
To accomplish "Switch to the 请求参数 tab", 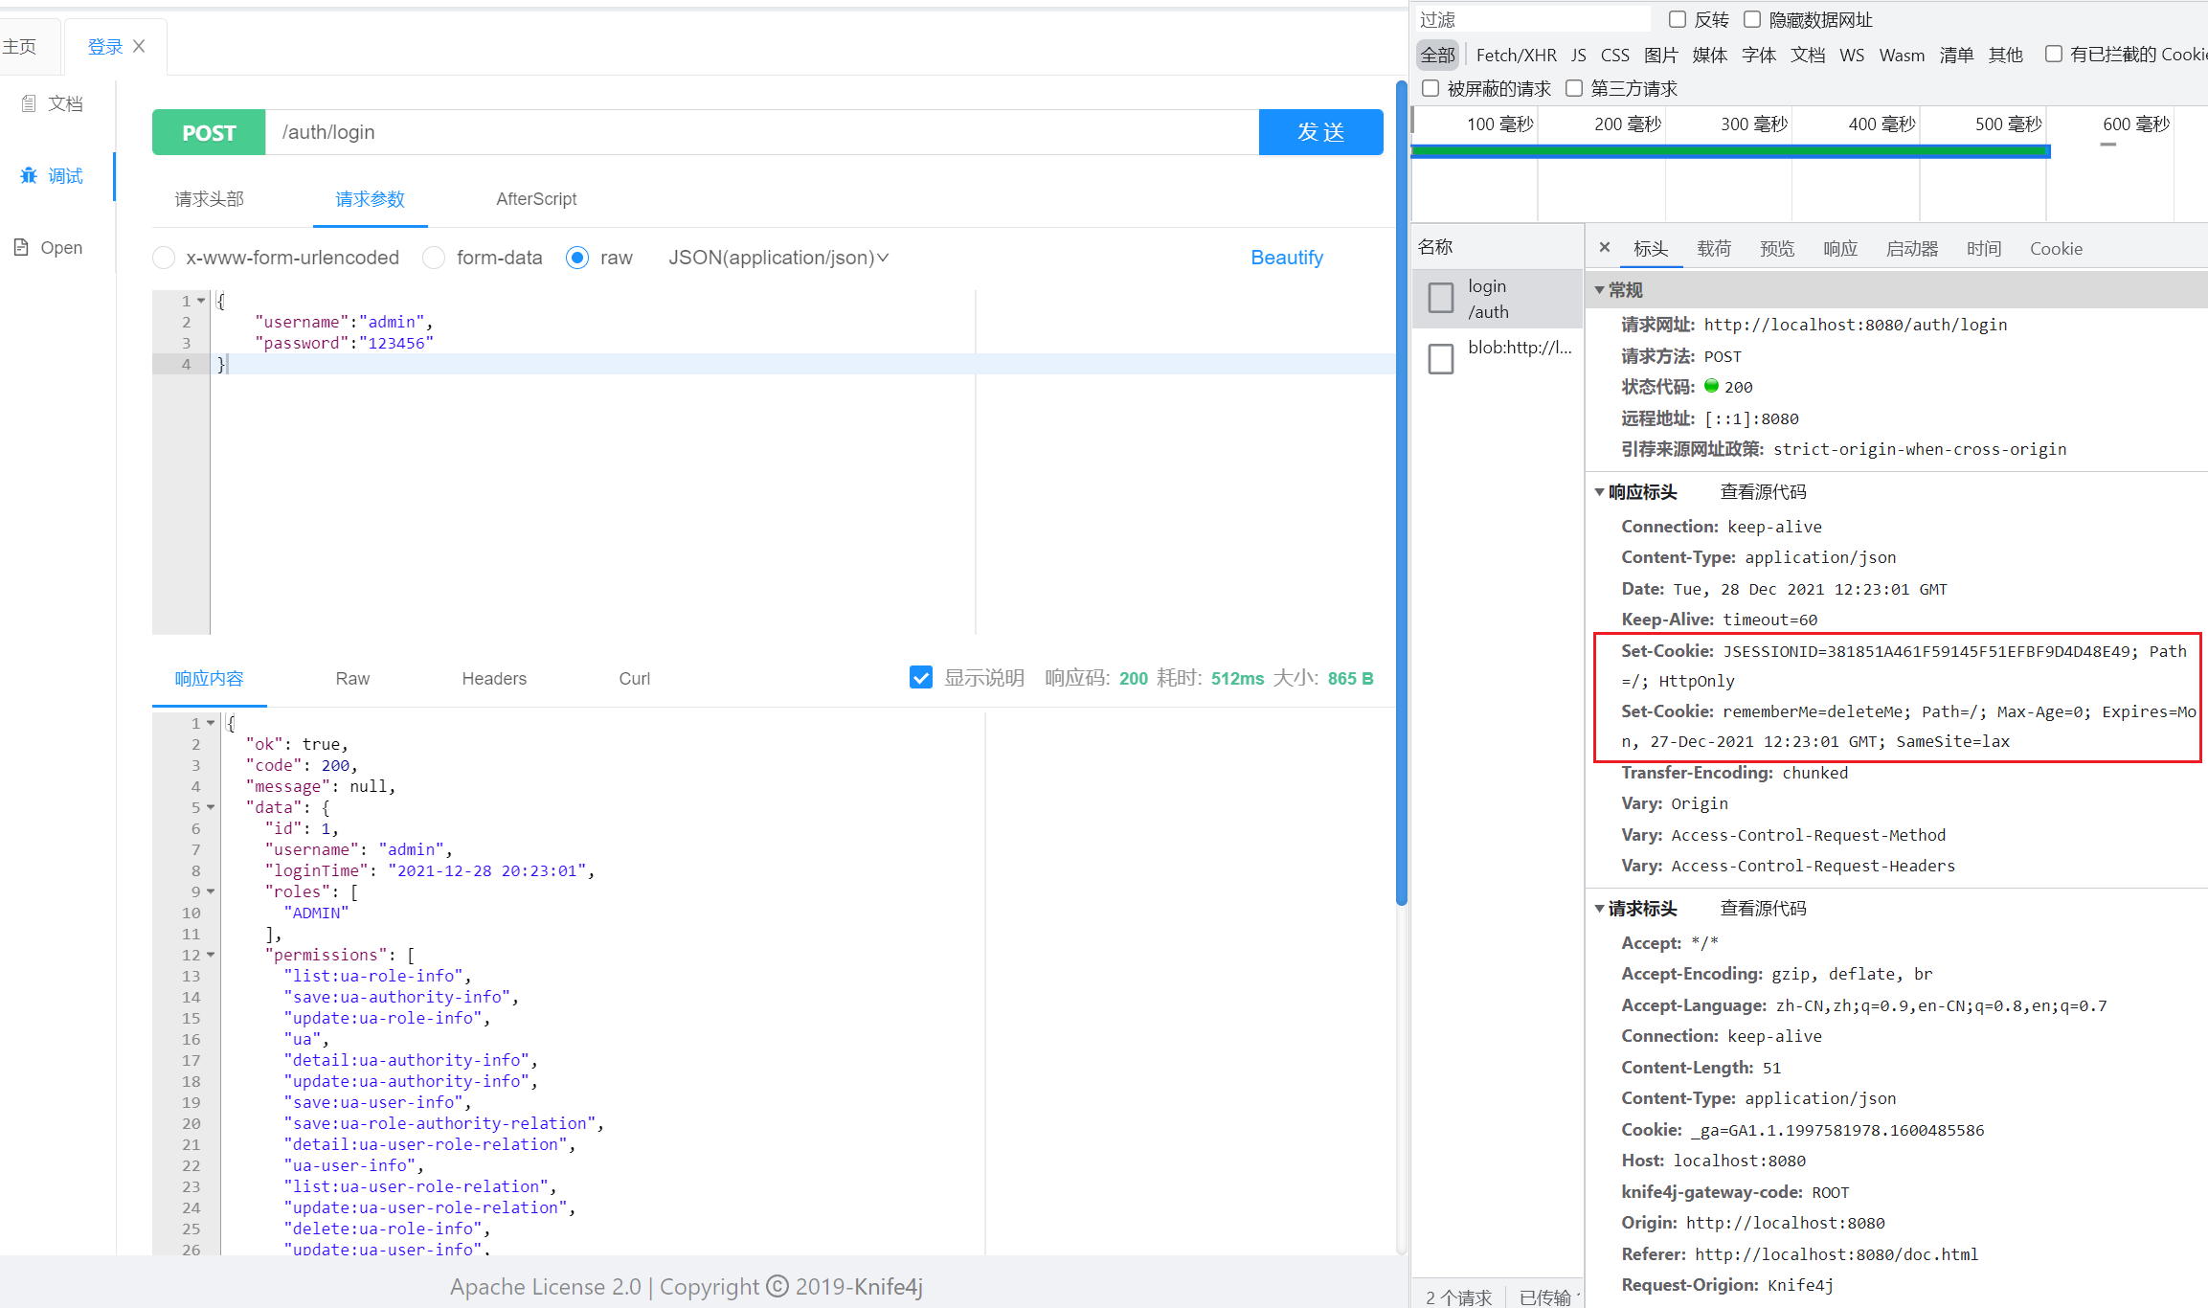I will click(x=371, y=199).
